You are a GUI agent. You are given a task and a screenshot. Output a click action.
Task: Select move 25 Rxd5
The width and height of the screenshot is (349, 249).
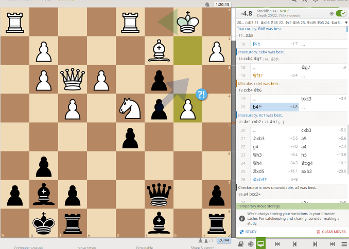274,171
